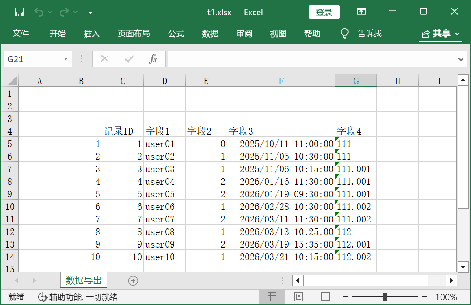Click the lightbulb Tell Me icon
The image size is (471, 305).
[x=345, y=33]
